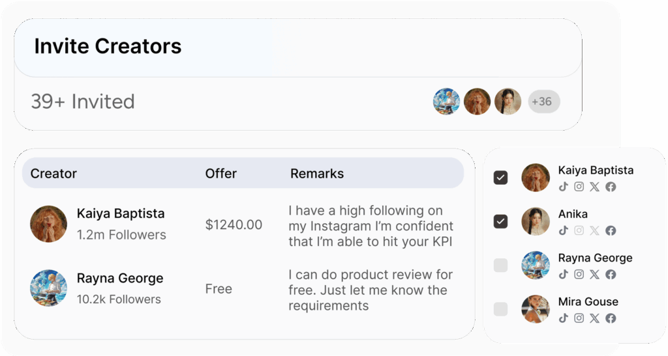Open Kaiya Baptista's avatar in table

[x=48, y=224]
